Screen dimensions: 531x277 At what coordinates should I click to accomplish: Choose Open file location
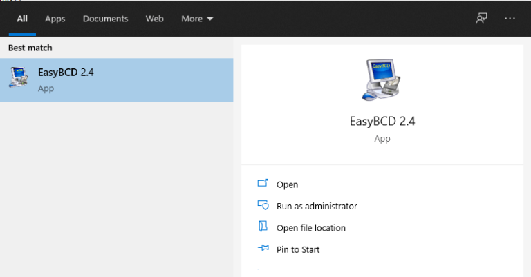tap(311, 228)
